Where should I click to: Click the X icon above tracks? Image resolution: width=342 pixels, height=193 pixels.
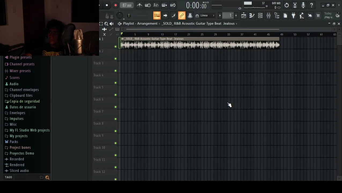click(104, 34)
